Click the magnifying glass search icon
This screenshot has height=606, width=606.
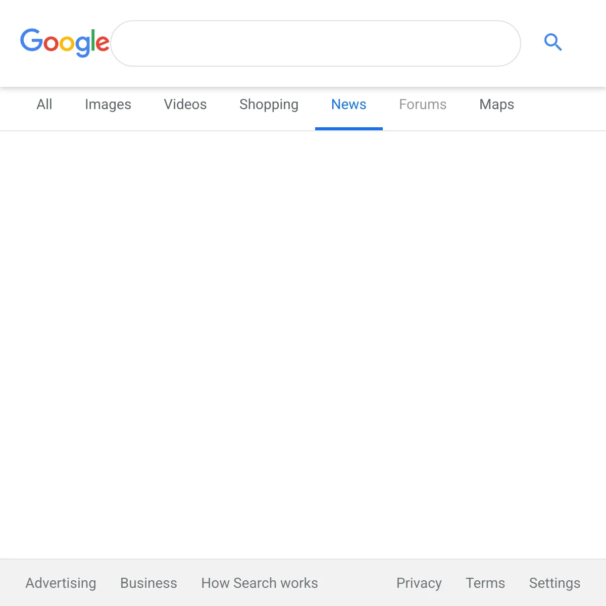click(x=553, y=42)
